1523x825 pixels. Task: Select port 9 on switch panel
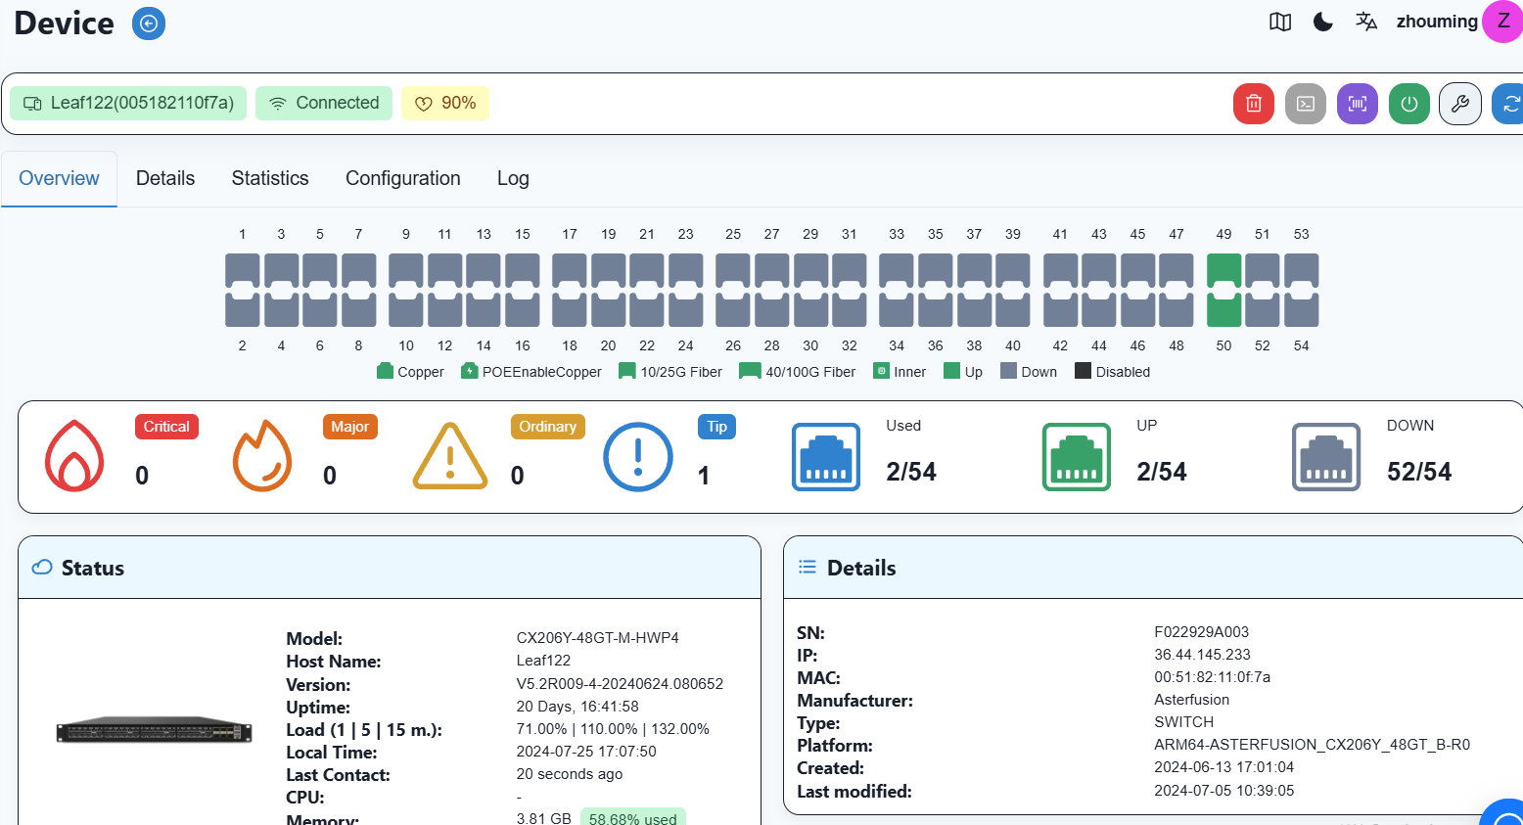click(406, 271)
